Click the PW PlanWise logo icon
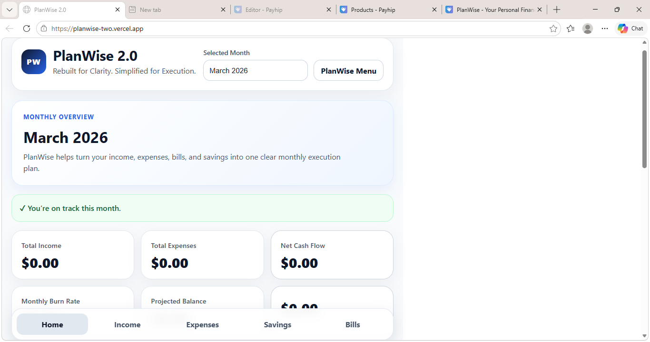 [x=34, y=62]
